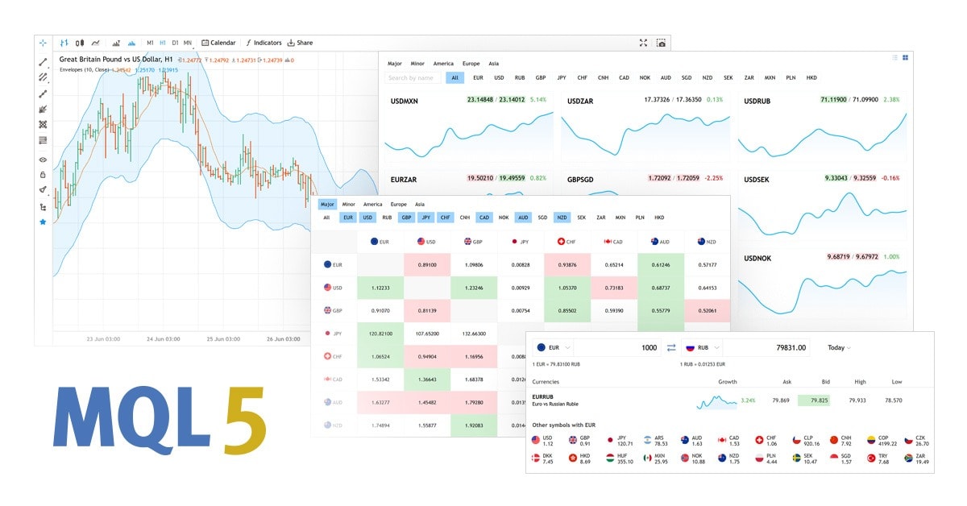Click the Share chart icon

point(300,43)
